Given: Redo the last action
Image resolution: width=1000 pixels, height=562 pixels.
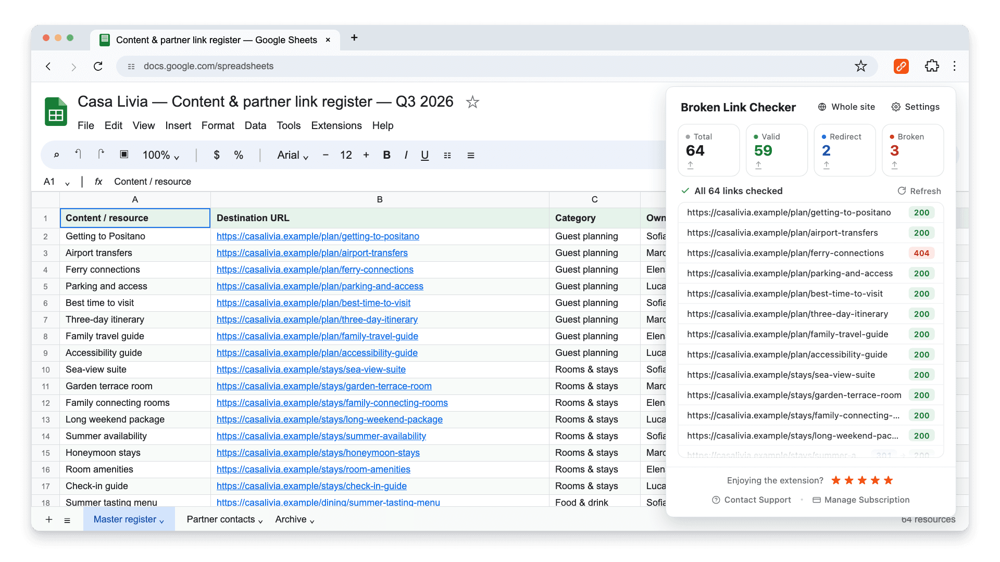Looking at the screenshot, I should [x=101, y=154].
